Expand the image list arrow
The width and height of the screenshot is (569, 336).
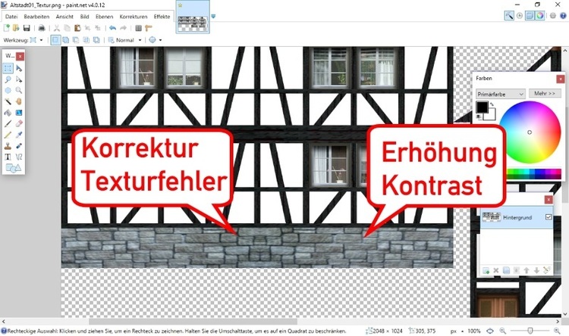(213, 16)
